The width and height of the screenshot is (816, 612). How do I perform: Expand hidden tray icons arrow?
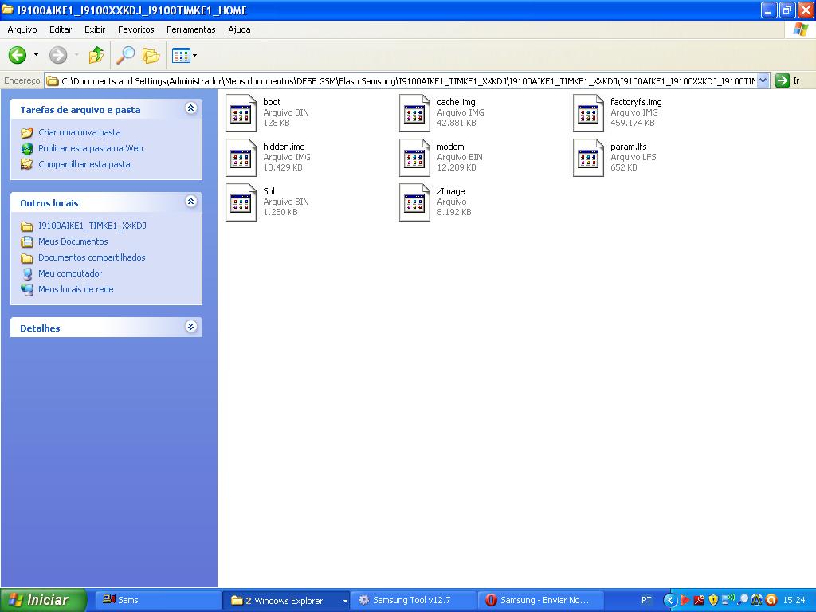click(x=669, y=600)
